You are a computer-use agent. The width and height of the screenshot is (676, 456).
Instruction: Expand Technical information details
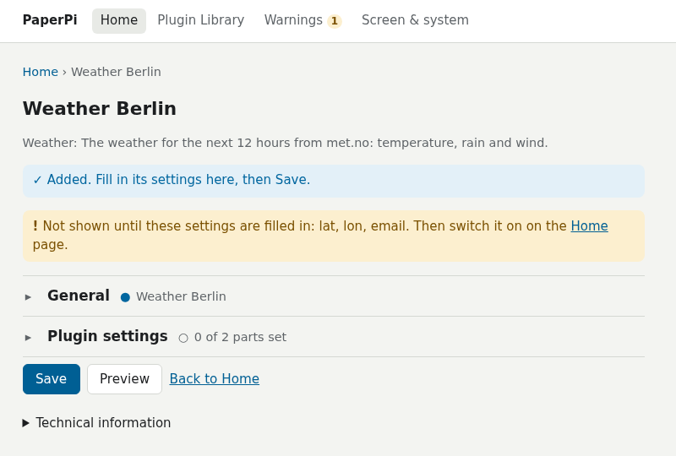pos(96,423)
